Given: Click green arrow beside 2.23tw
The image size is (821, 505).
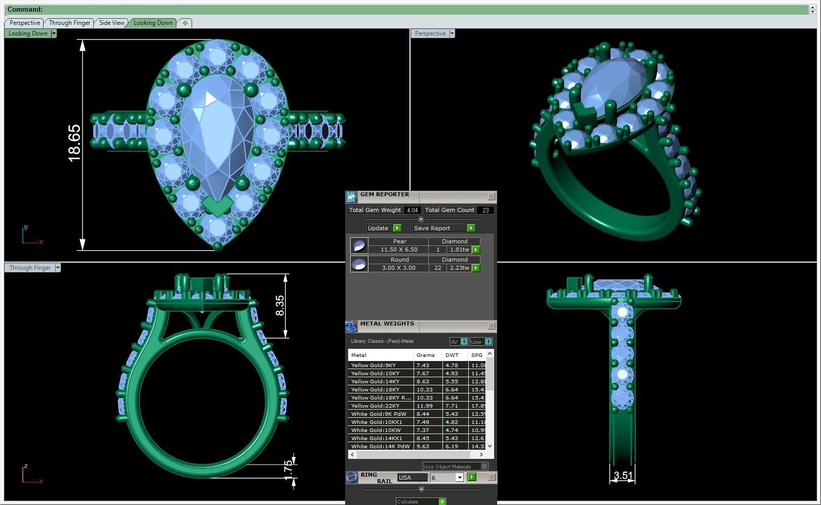Looking at the screenshot, I should point(476,268).
